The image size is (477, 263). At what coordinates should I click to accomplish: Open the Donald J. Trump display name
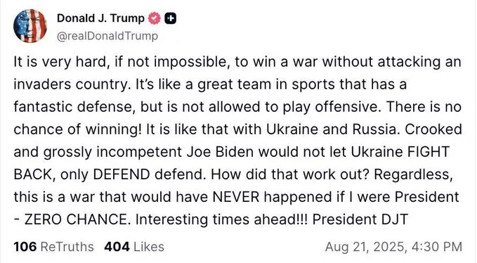click(100, 18)
